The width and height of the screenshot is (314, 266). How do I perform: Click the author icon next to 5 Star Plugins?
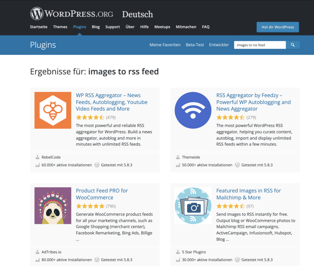pyautogui.click(x=178, y=252)
